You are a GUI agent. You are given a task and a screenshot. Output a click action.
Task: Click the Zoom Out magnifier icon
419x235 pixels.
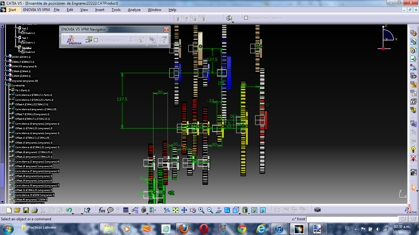click(x=210, y=211)
